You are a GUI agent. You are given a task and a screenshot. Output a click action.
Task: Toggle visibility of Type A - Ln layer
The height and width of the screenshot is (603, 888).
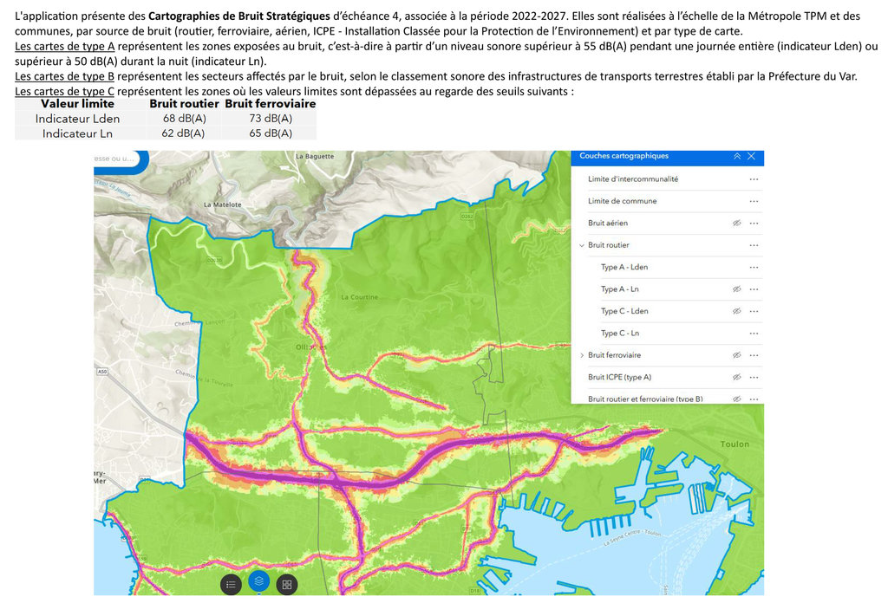coord(736,289)
